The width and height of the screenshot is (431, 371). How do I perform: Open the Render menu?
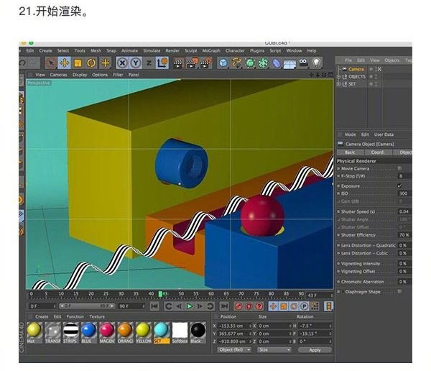pyautogui.click(x=172, y=50)
